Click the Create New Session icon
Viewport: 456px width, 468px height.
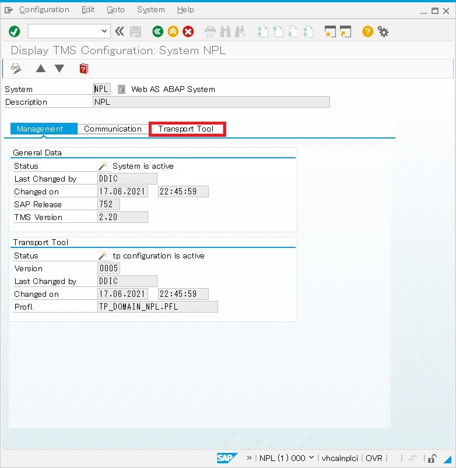coord(330,31)
